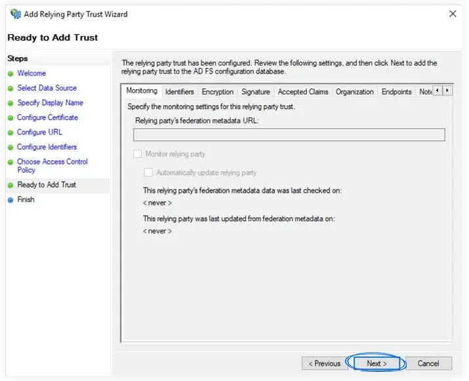The image size is (469, 381).
Task: Open the Configure Certificate step
Action: pyautogui.click(x=47, y=117)
